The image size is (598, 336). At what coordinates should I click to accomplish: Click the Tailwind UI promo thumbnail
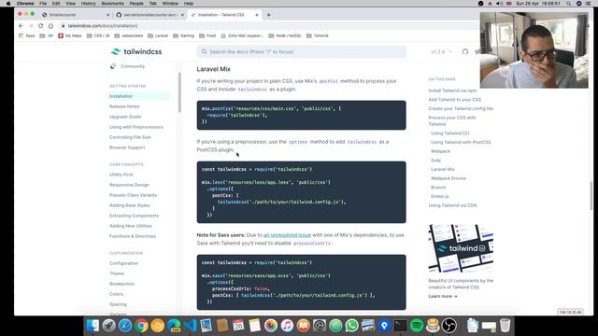(x=461, y=248)
